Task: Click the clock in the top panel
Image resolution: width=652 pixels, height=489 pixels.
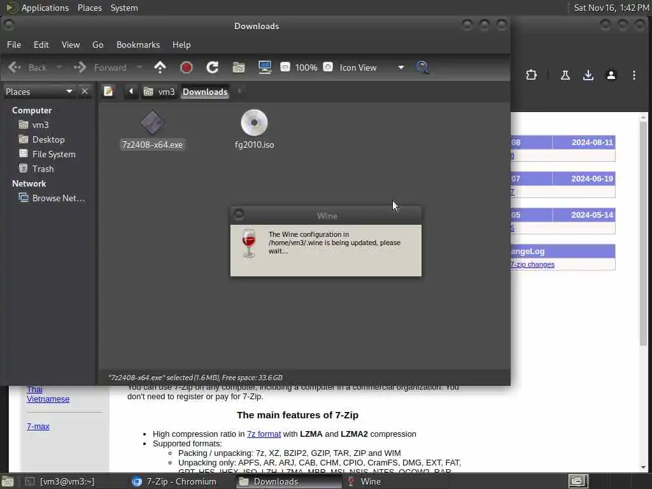Action: (x=611, y=8)
